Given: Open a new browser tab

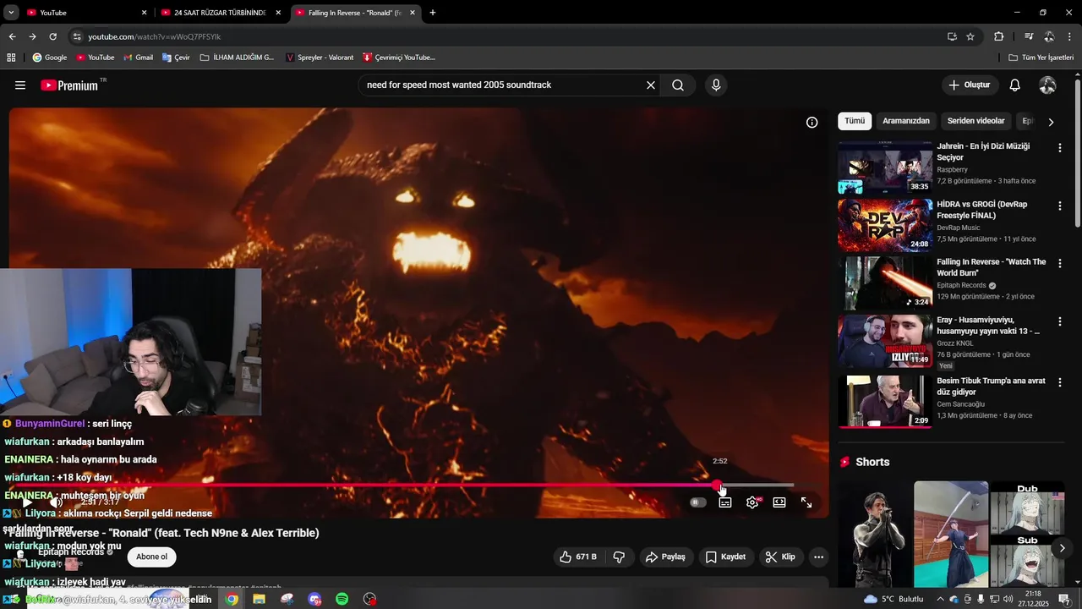Looking at the screenshot, I should coord(433,13).
